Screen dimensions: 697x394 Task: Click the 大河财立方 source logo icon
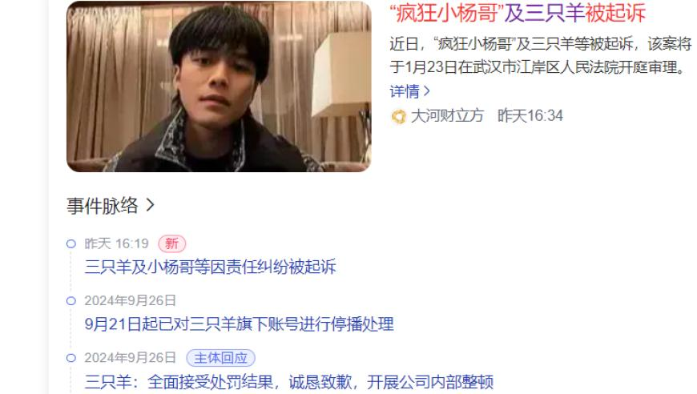pyautogui.click(x=398, y=116)
